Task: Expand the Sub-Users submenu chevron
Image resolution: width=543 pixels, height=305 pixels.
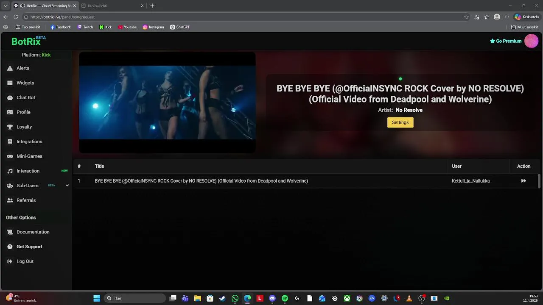Action: tap(67, 186)
